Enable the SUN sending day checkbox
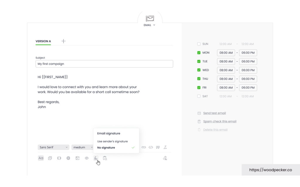 click(x=199, y=44)
